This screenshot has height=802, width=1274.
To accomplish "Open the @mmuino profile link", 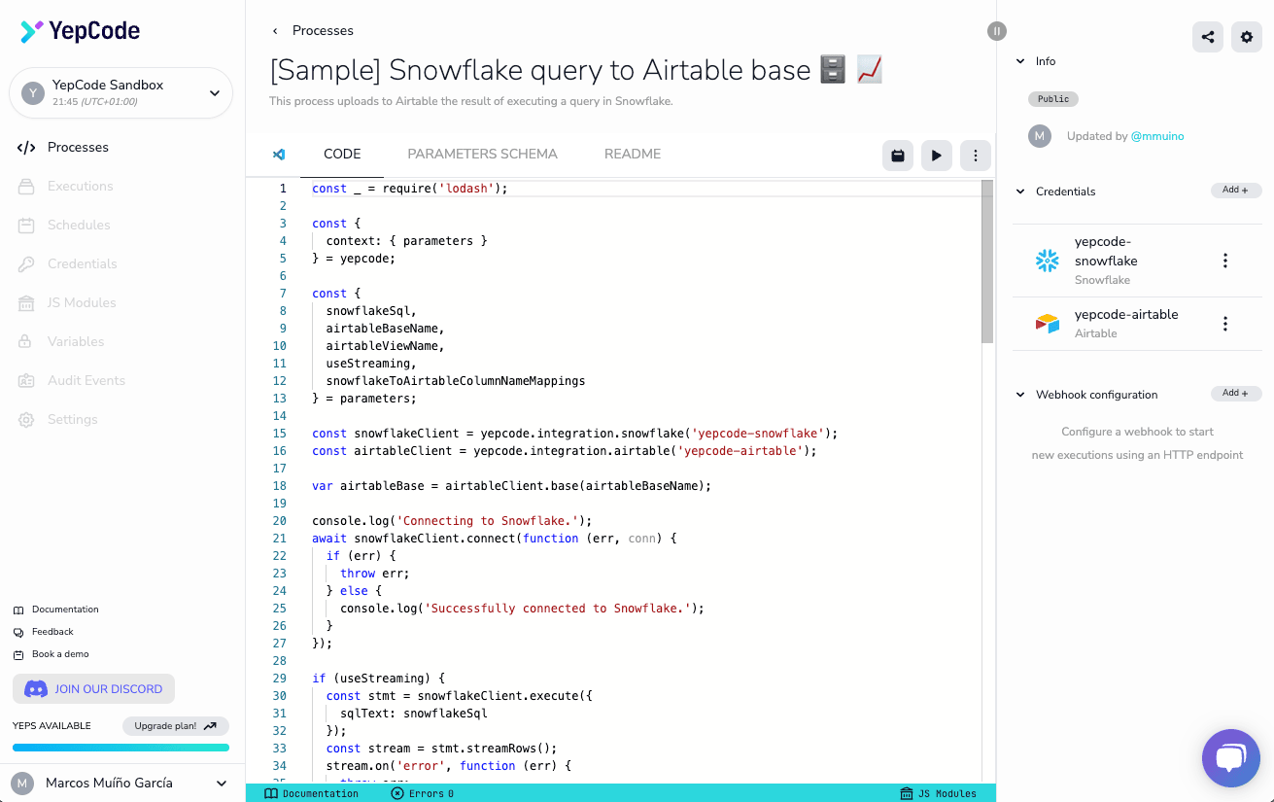I will [x=1157, y=137].
